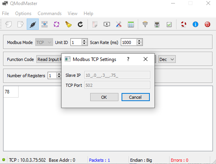Click the TCP : 10.0.3.75:502 status text
Viewport: 216px width, 164px height.
[27, 160]
